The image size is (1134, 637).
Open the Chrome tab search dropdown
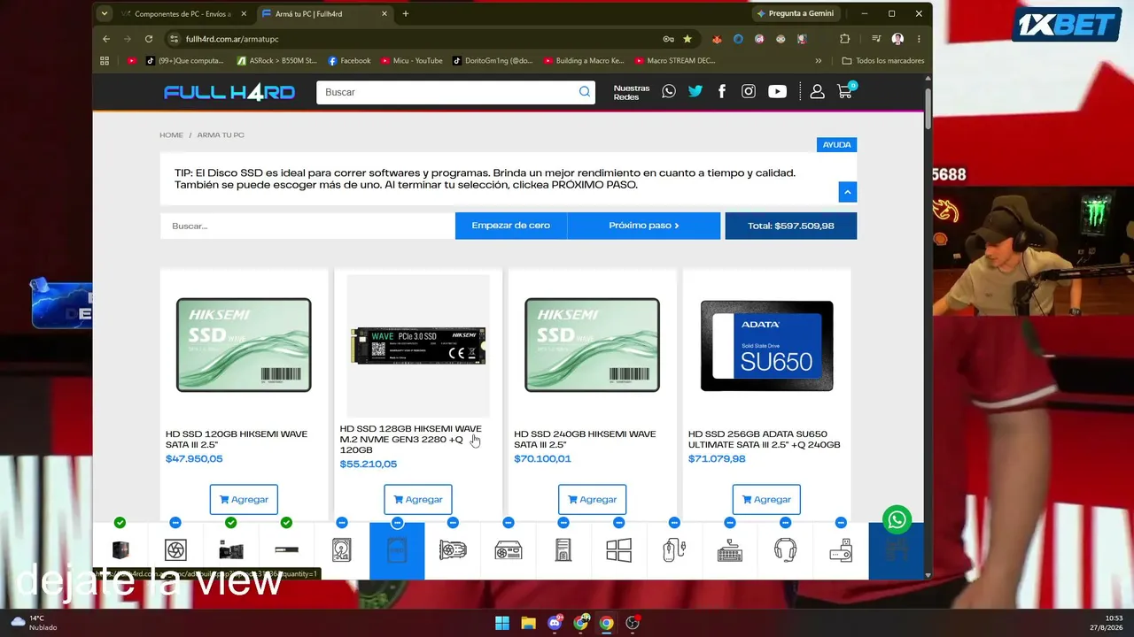pos(105,13)
